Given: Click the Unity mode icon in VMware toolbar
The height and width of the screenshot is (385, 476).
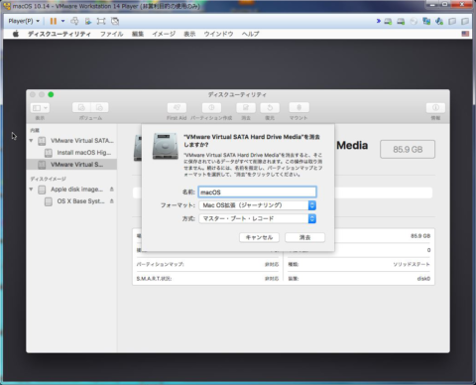Looking at the screenshot, I should (x=115, y=21).
